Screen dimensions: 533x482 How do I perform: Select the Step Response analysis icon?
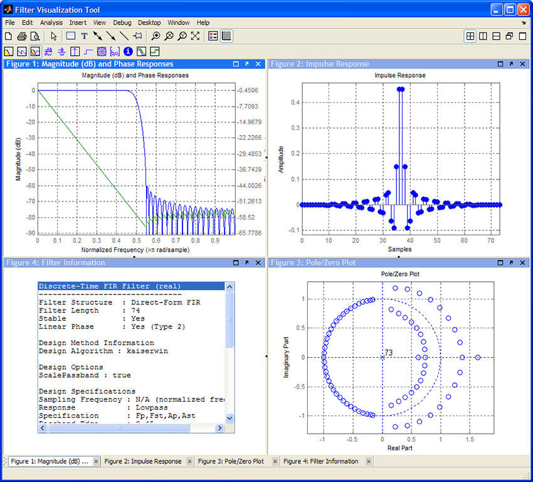(88, 51)
